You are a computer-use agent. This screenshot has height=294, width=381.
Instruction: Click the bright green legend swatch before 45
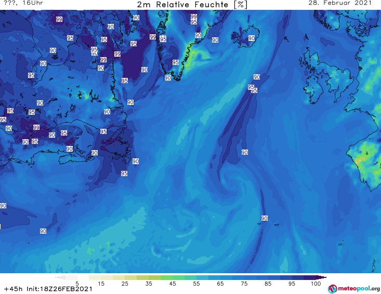166,277
